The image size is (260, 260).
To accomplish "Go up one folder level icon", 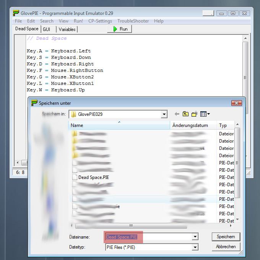I will coord(185,114).
